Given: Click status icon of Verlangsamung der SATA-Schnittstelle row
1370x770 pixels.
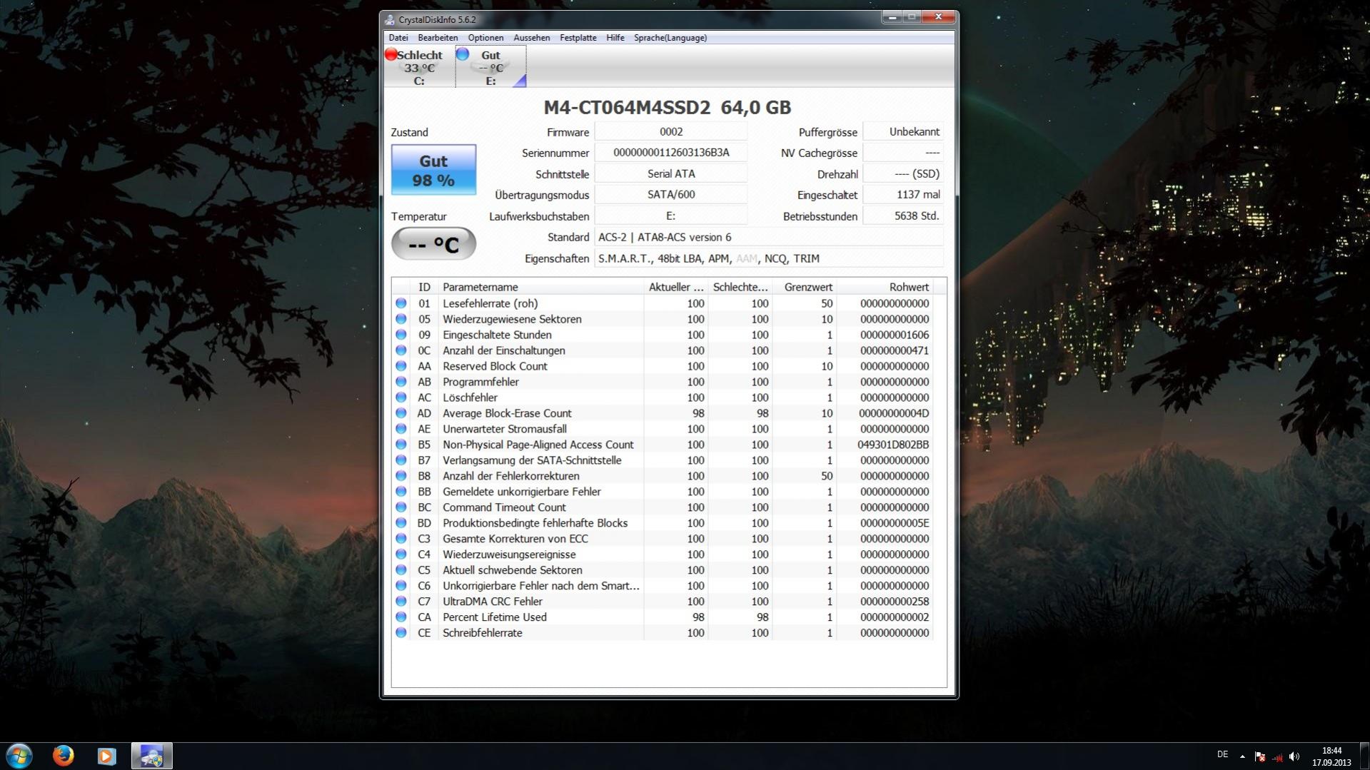Looking at the screenshot, I should pyautogui.click(x=401, y=460).
